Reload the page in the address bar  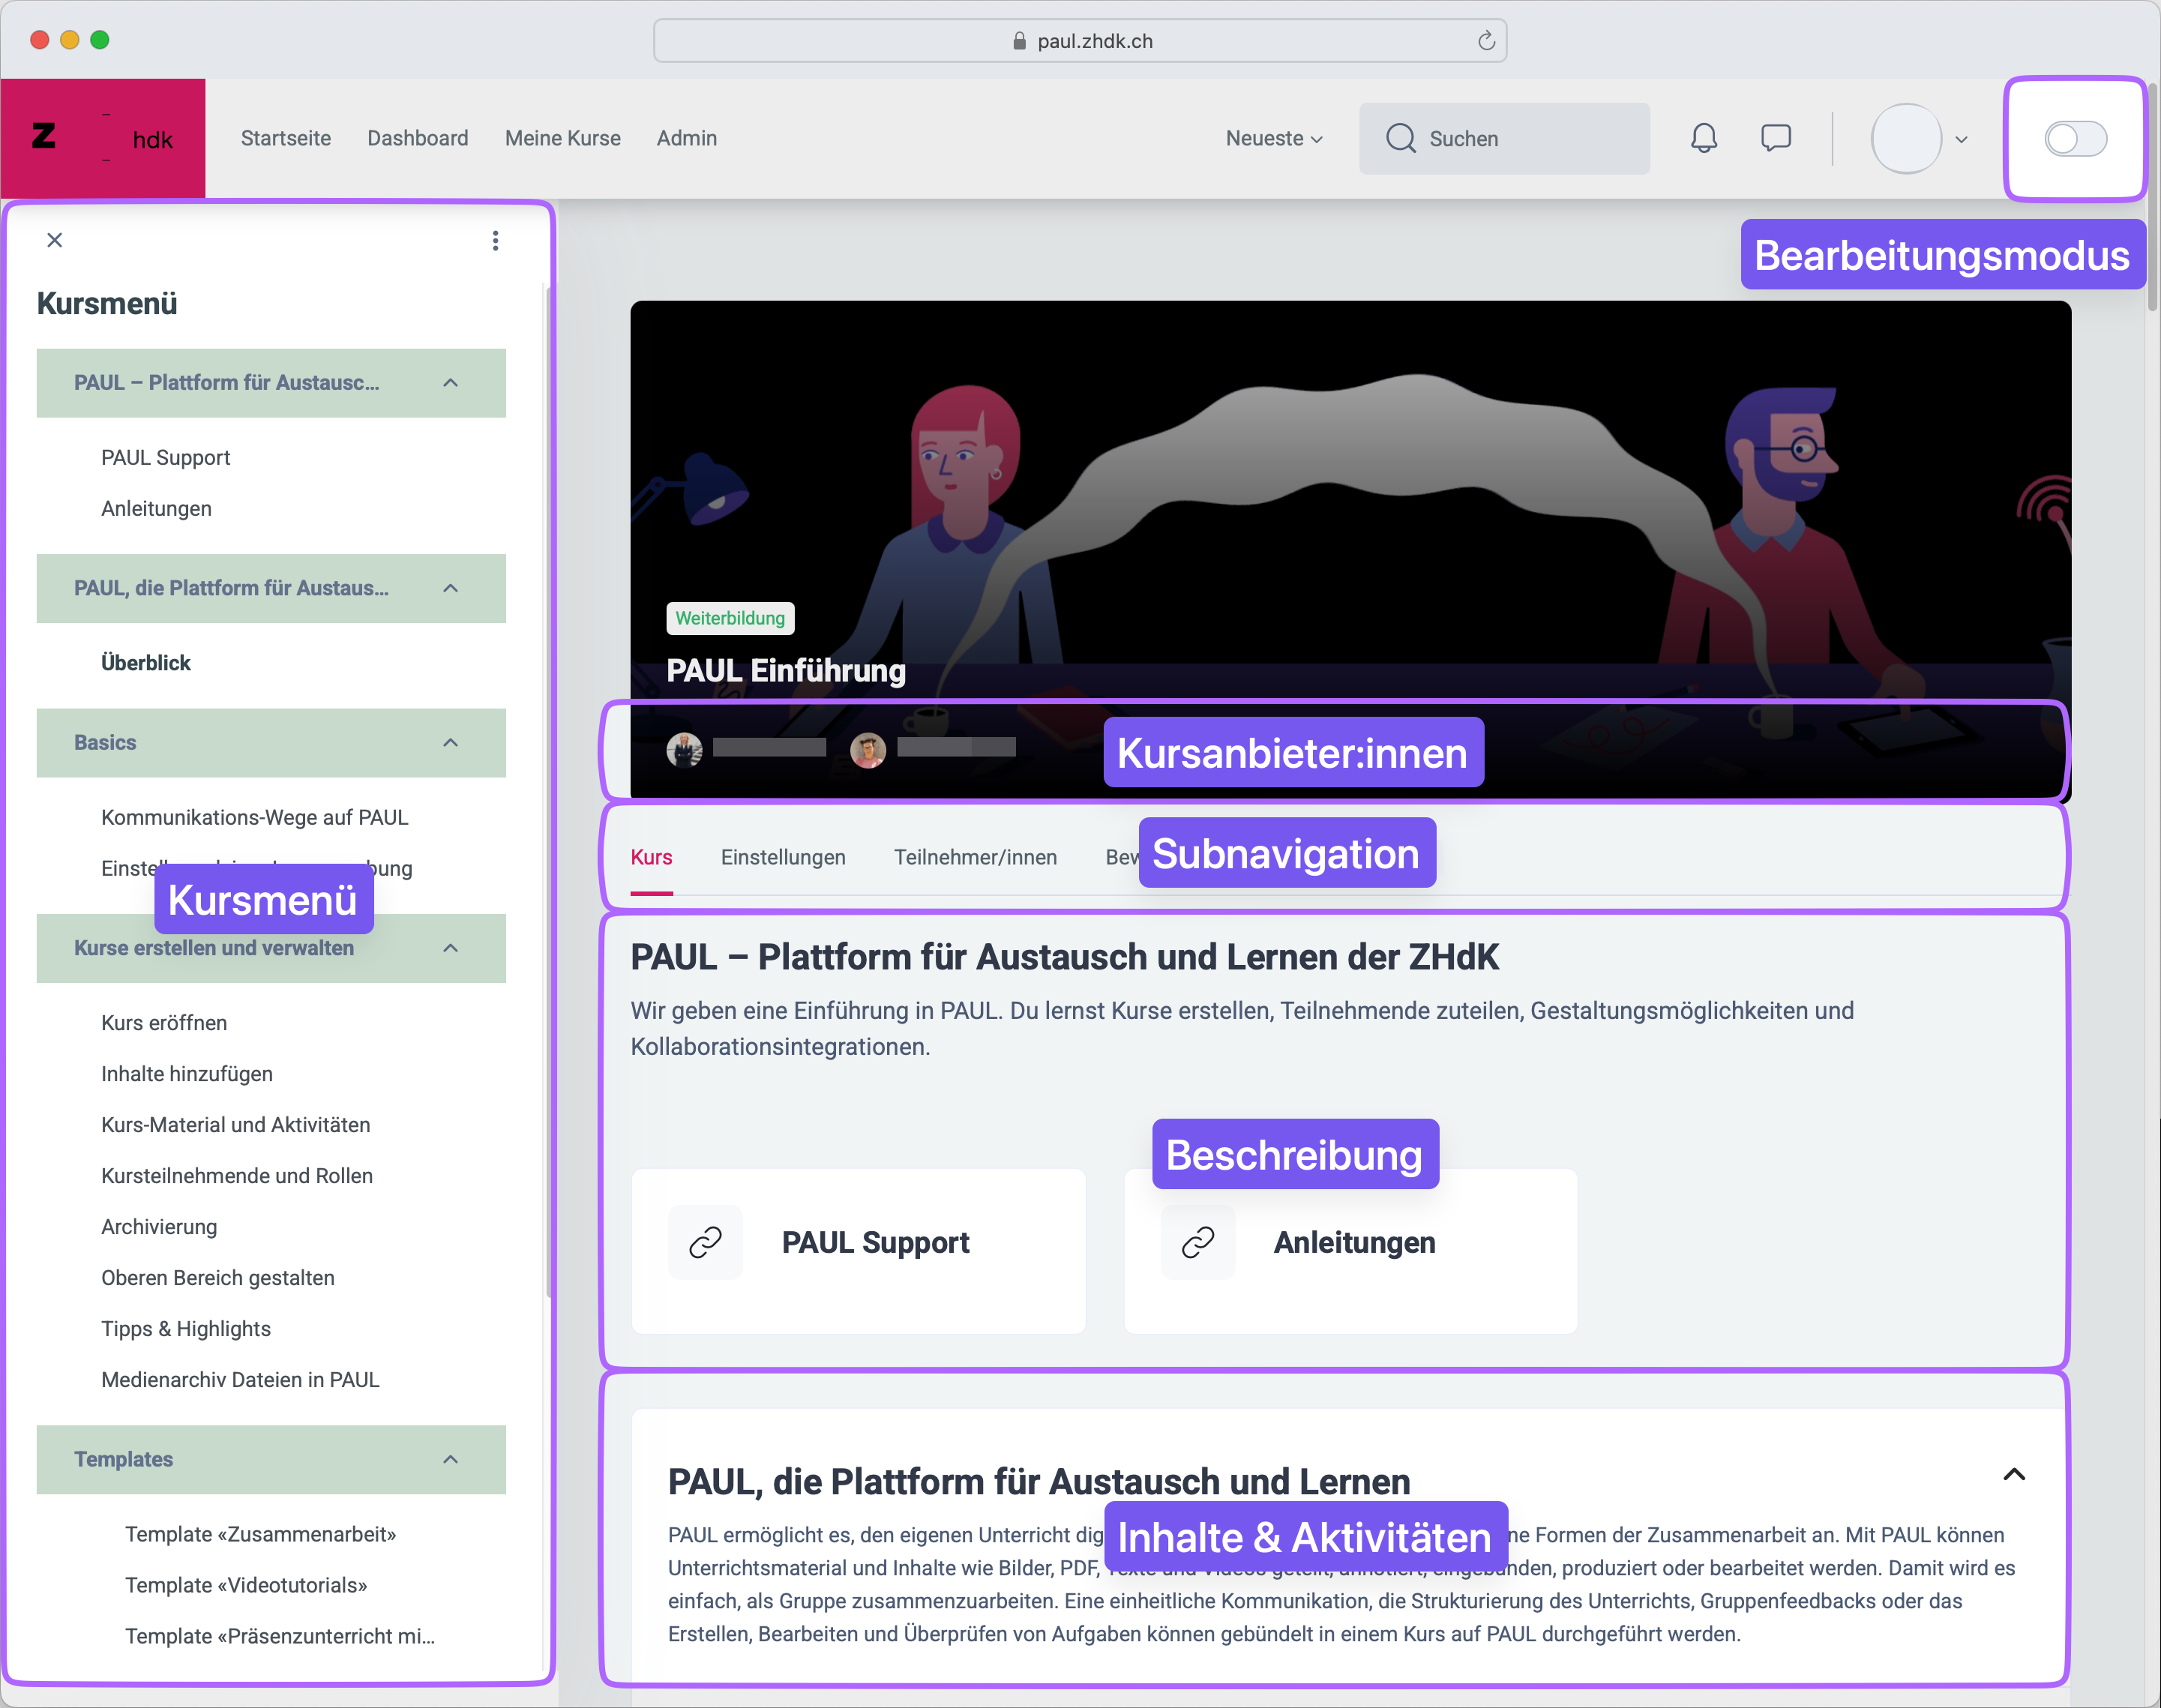1486,40
